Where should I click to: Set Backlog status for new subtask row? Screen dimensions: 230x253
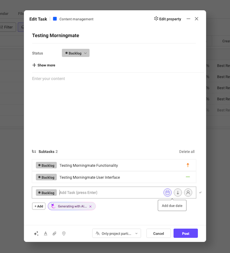coord(46,193)
